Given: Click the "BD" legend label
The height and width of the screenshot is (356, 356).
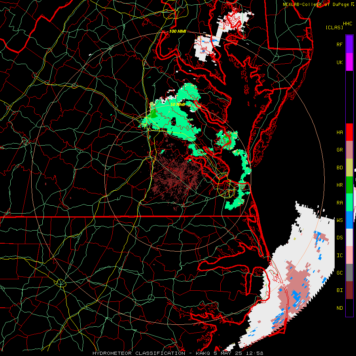Looking at the screenshot, I should click(339, 168).
